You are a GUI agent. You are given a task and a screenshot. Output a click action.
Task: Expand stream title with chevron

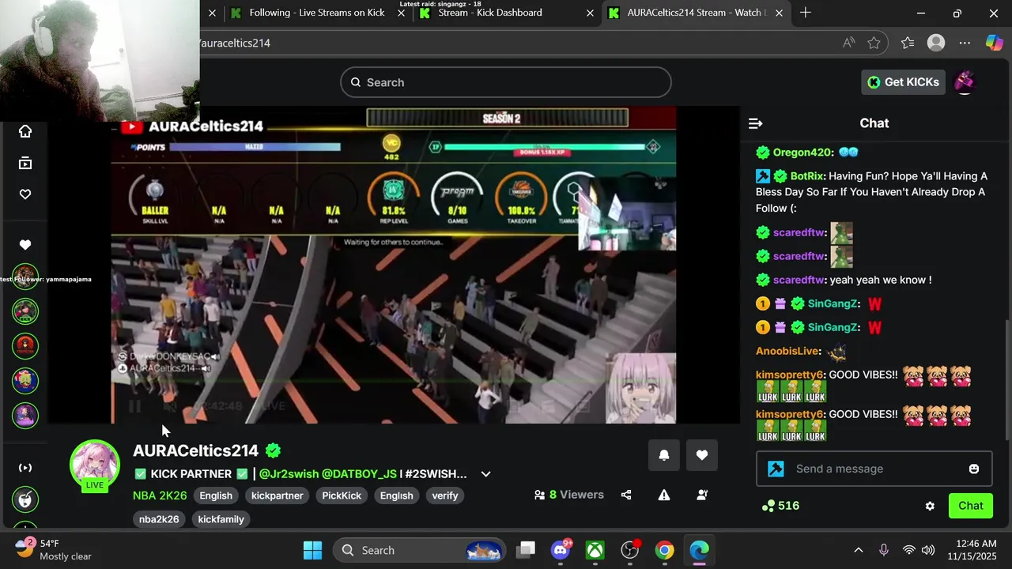(x=485, y=474)
